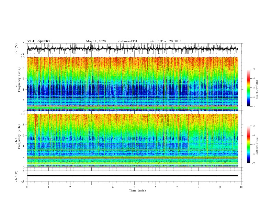The height and width of the screenshot is (210, 272).
Task: Click the "-3" label on upper colorbar
Action: (253, 69)
